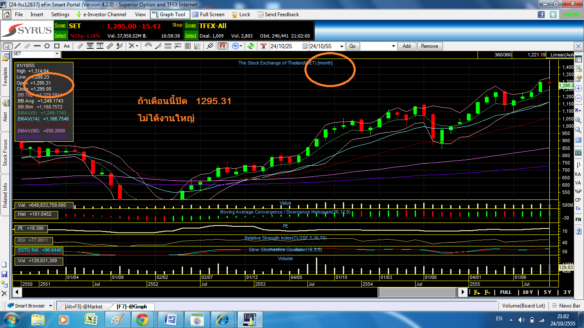This screenshot has width=584, height=328.
Task: Click the Select button beside TFEX-All
Action: click(191, 35)
